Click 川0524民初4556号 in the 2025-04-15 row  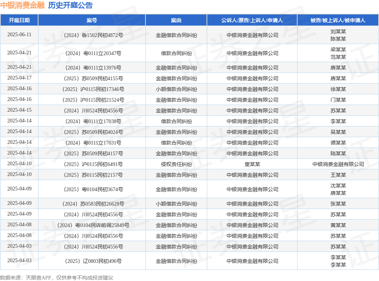point(94,111)
